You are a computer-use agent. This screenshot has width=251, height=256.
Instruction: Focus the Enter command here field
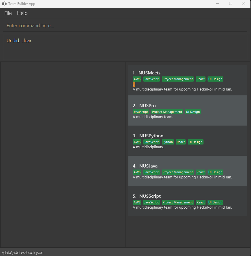125,26
